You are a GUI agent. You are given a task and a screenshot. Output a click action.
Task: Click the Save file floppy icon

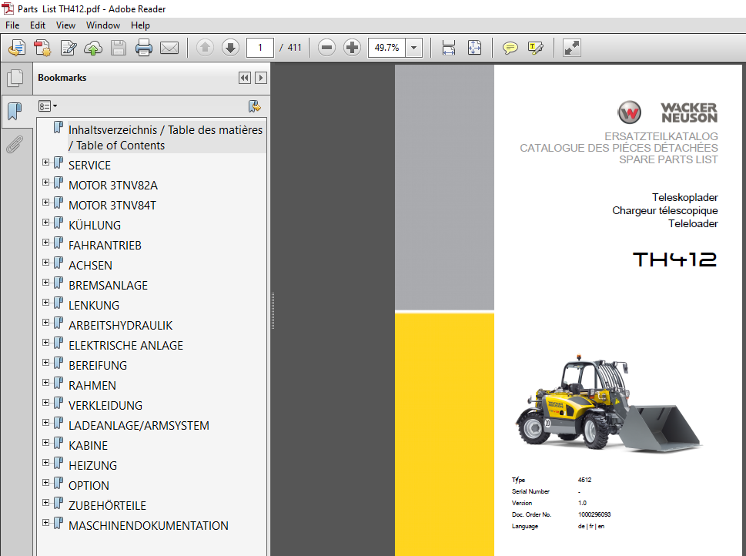119,48
